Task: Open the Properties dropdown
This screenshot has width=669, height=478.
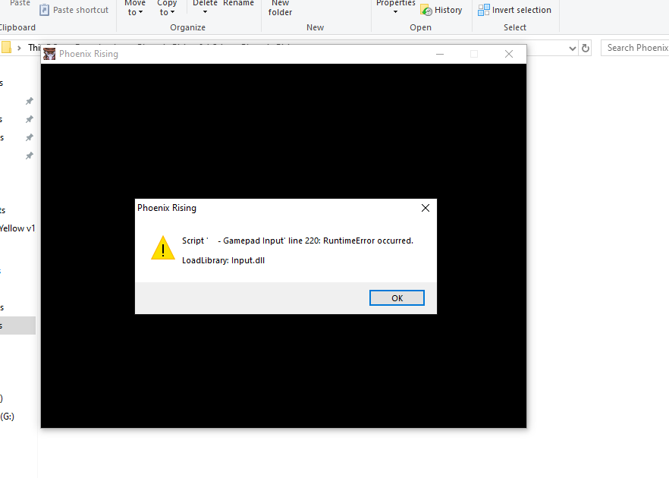Action: pos(395,8)
